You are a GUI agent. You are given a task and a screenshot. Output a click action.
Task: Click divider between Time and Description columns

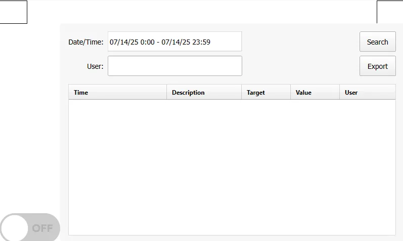(x=167, y=93)
